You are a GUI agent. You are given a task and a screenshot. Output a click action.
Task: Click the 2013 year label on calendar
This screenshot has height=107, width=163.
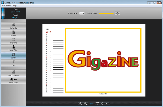click(48, 32)
